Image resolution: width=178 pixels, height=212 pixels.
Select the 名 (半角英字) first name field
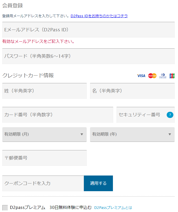[x=132, y=91]
